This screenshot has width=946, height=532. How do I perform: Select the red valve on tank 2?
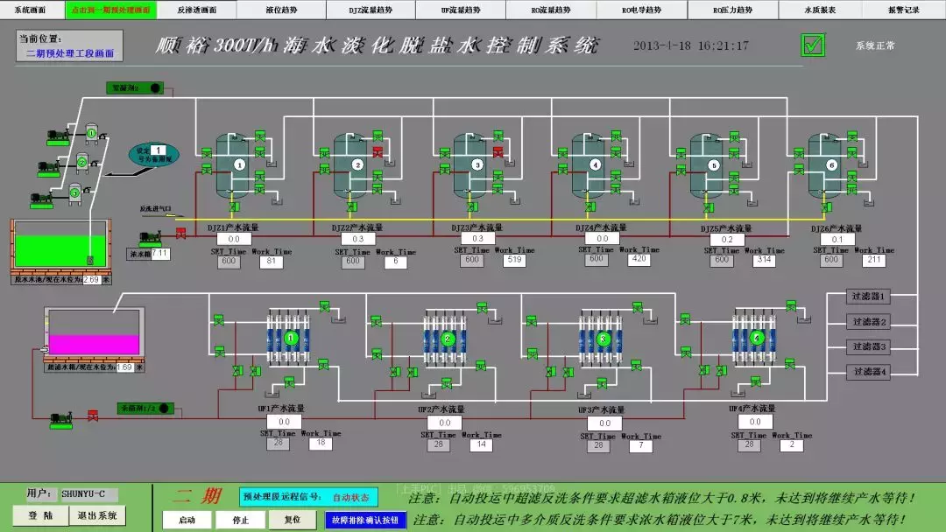(378, 152)
